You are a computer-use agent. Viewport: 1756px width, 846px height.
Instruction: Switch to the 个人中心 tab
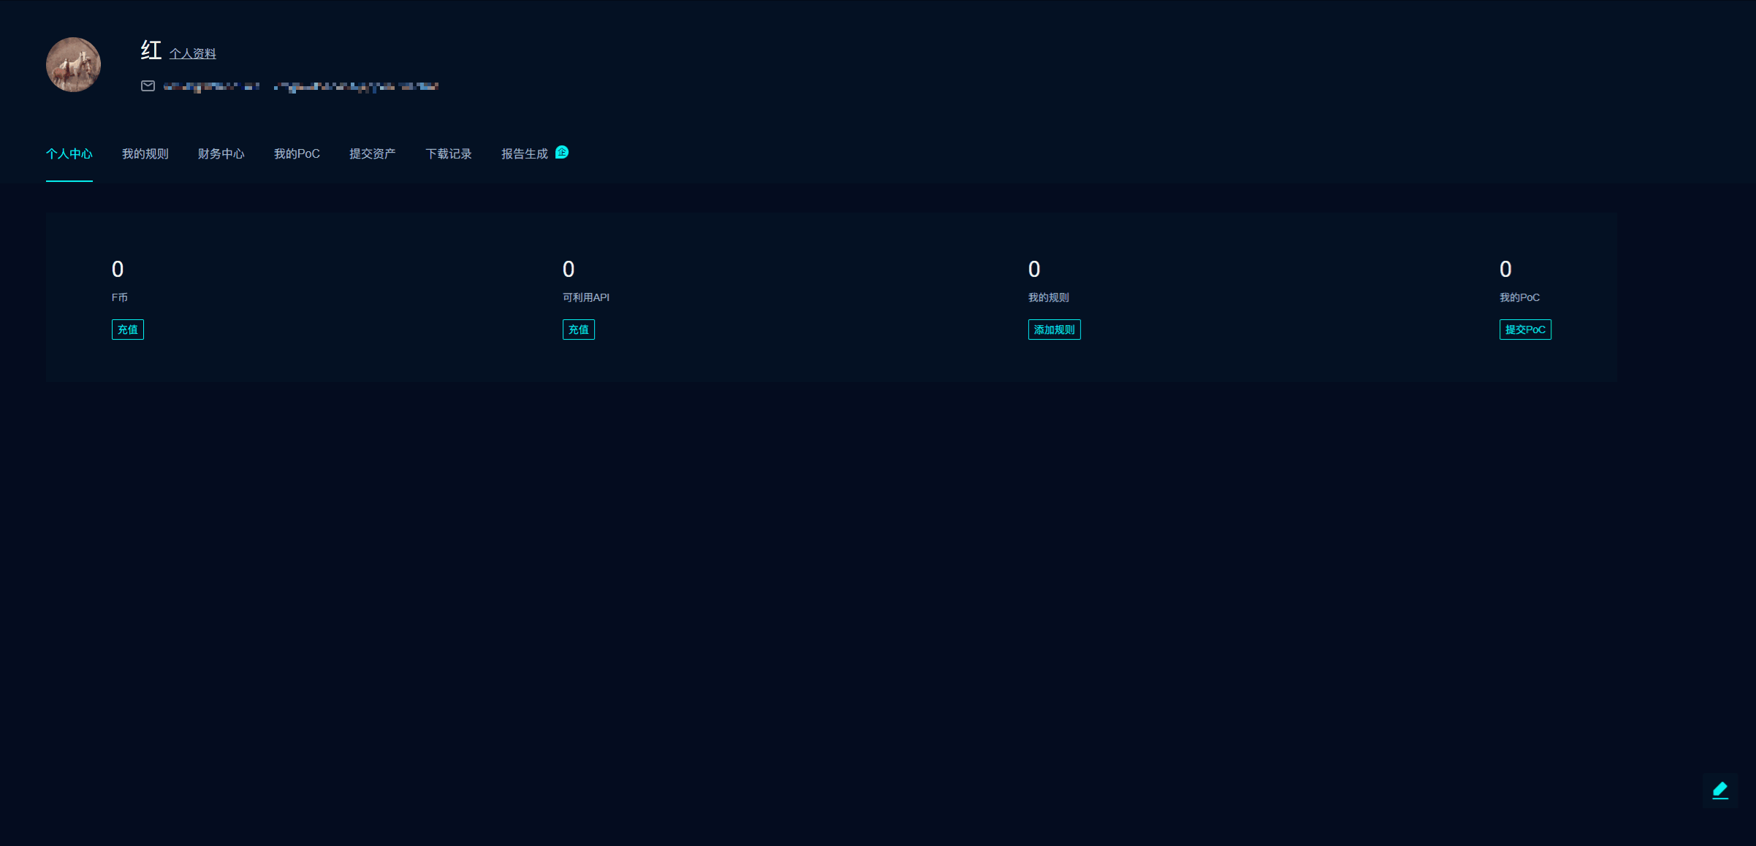coord(69,153)
